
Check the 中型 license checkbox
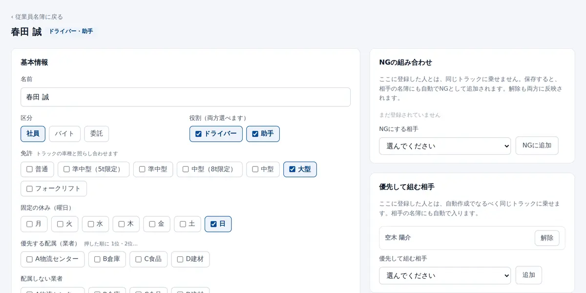click(263, 169)
